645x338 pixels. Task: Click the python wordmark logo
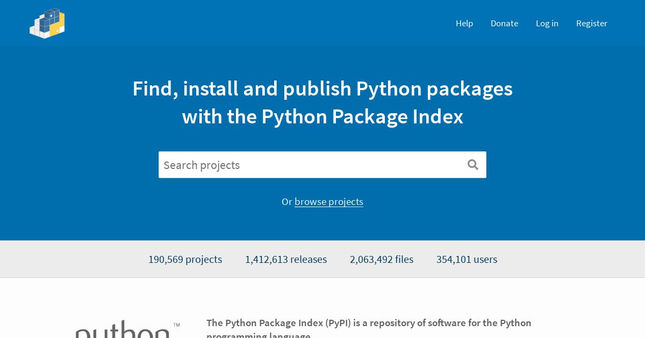tap(127, 329)
